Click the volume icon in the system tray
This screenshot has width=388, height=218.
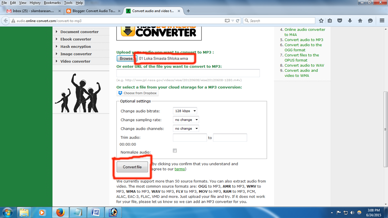coord(352,212)
